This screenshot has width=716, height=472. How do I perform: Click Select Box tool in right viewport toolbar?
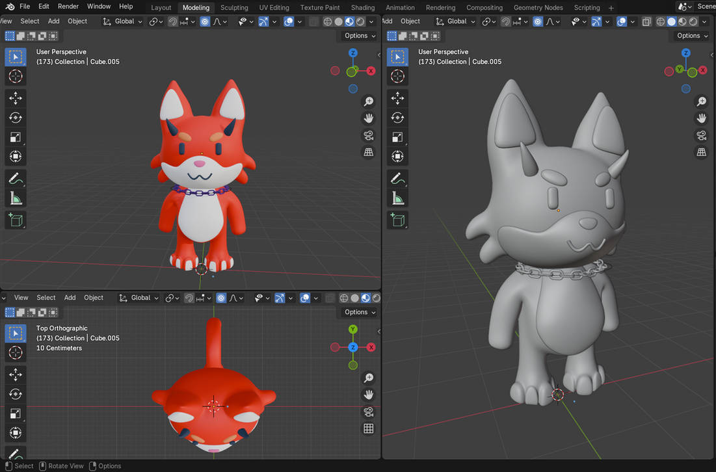click(397, 57)
